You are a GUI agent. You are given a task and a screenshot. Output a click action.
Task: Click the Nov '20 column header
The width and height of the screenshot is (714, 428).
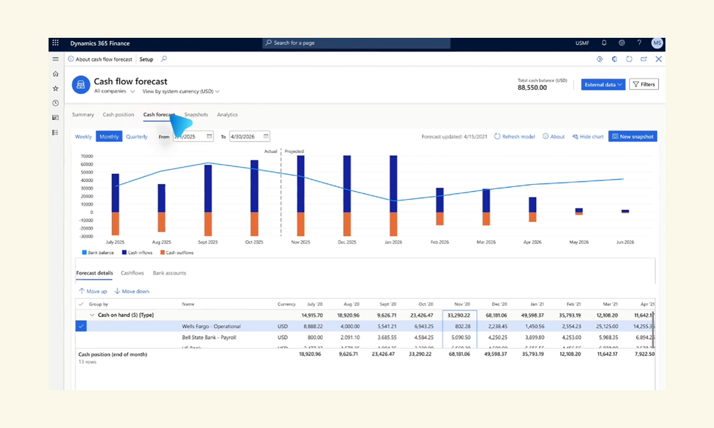point(462,304)
